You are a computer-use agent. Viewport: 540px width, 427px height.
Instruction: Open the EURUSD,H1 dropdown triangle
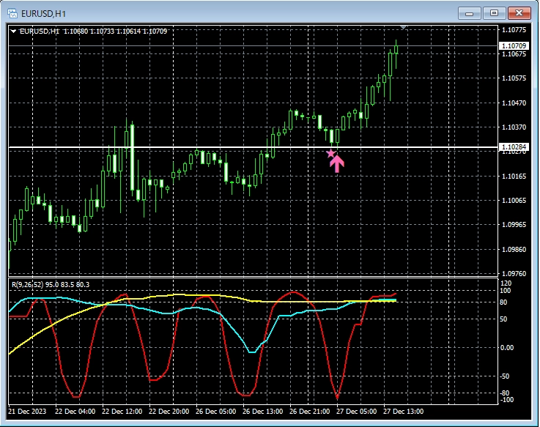pyautogui.click(x=13, y=31)
